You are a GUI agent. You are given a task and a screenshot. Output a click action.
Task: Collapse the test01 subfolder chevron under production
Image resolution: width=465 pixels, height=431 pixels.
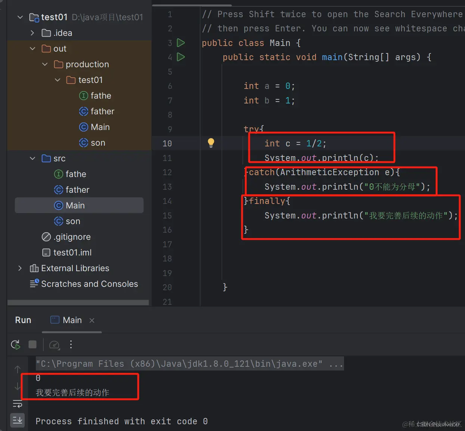(x=58, y=80)
